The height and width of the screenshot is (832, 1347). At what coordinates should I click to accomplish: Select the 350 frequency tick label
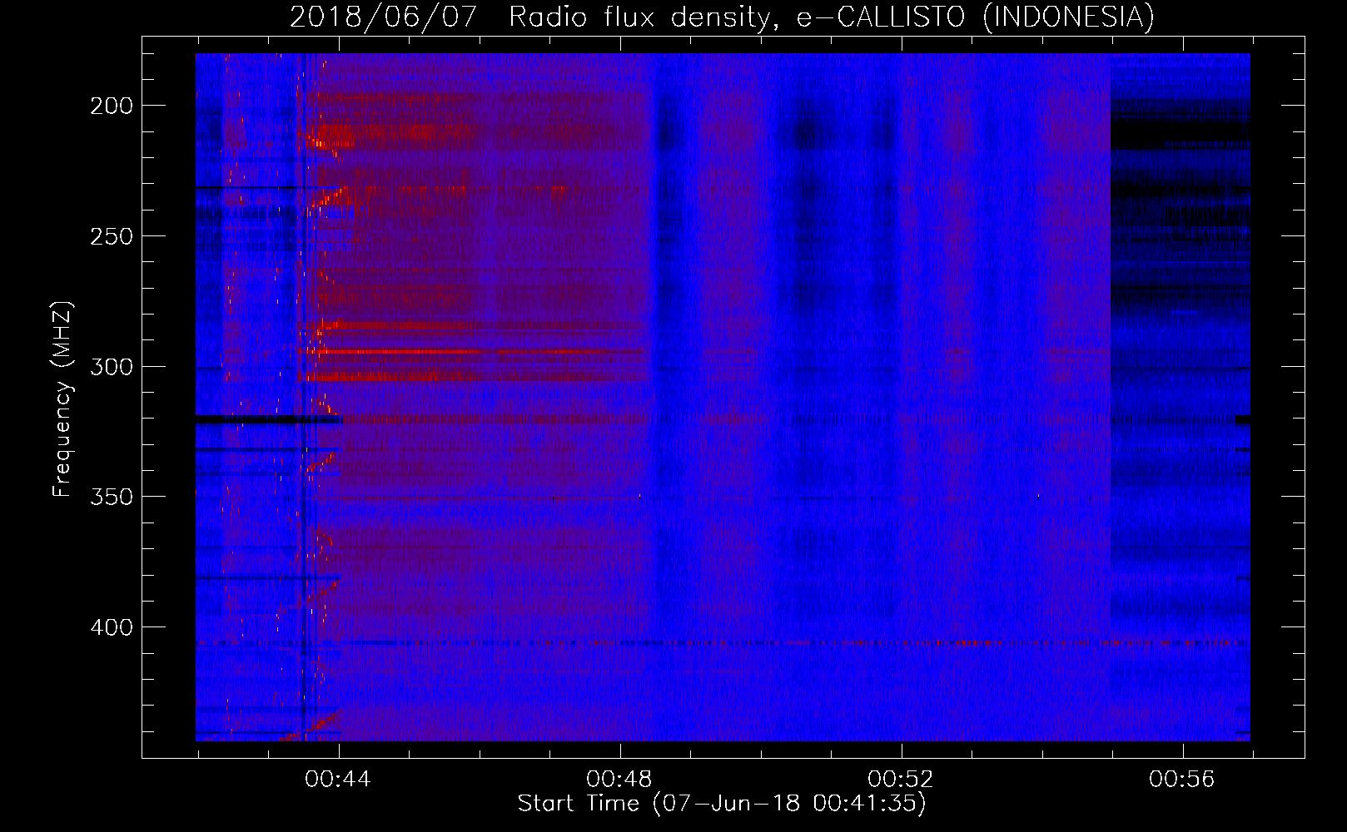coord(112,497)
